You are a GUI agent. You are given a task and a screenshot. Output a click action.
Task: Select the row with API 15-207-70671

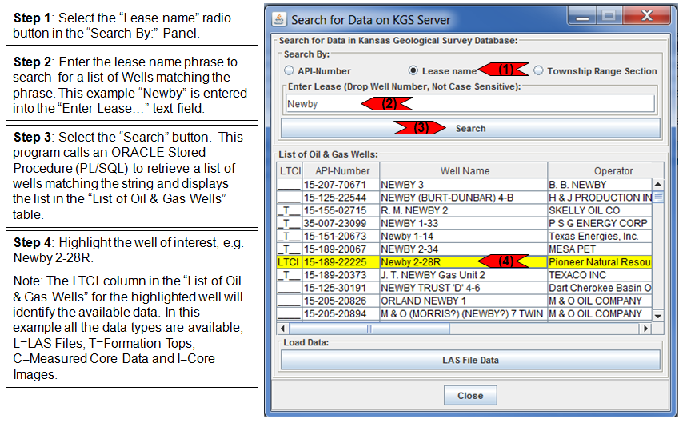click(x=465, y=184)
